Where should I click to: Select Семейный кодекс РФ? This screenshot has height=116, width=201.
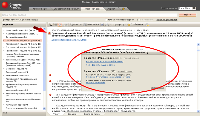16,69
